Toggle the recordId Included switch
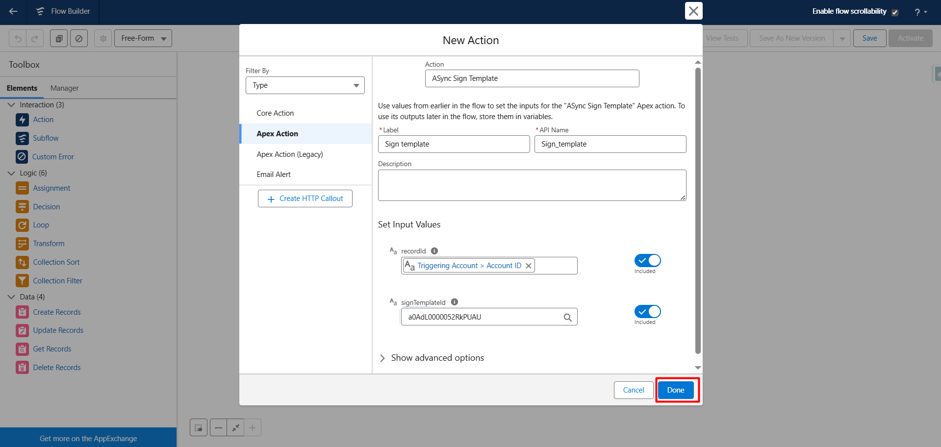Viewport: 941px width, 447px height. [647, 261]
